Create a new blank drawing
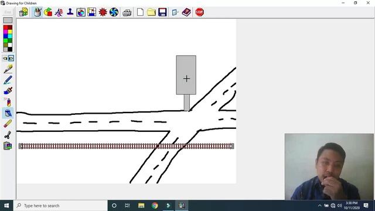The height and width of the screenshot is (211, 375). pyautogui.click(x=140, y=12)
